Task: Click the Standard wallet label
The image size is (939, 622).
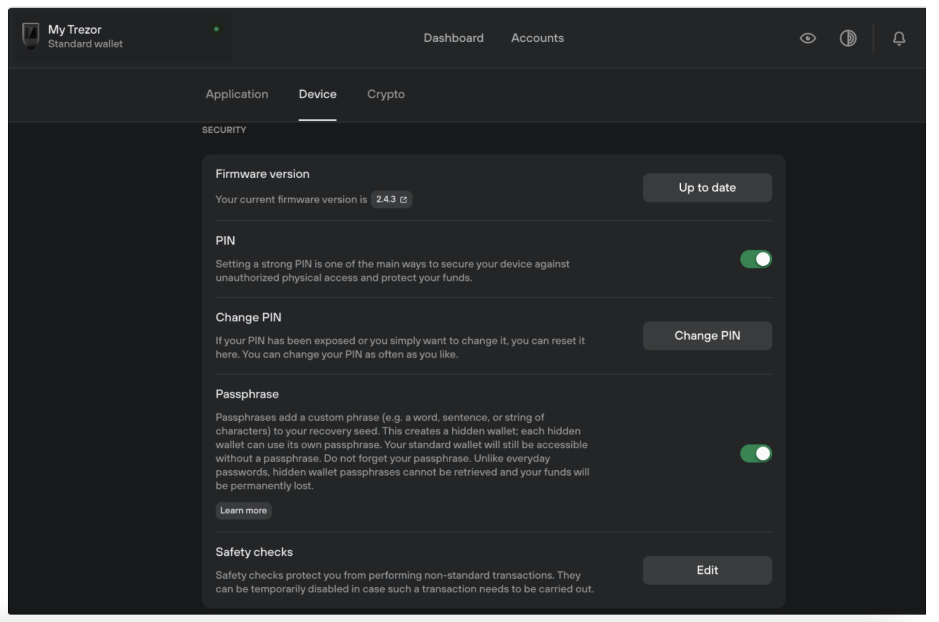Action: (85, 44)
